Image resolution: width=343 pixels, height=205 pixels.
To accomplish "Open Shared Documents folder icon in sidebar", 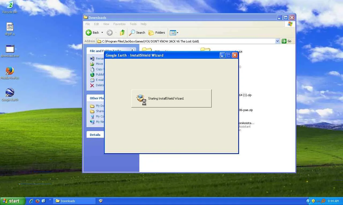I will pos(92,111).
